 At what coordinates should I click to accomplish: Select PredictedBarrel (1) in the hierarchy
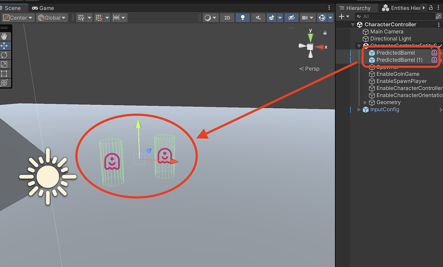pyautogui.click(x=398, y=60)
